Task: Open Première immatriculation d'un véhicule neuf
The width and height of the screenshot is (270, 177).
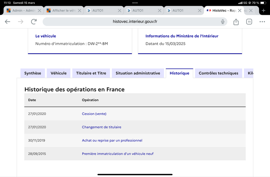Action: point(117,154)
